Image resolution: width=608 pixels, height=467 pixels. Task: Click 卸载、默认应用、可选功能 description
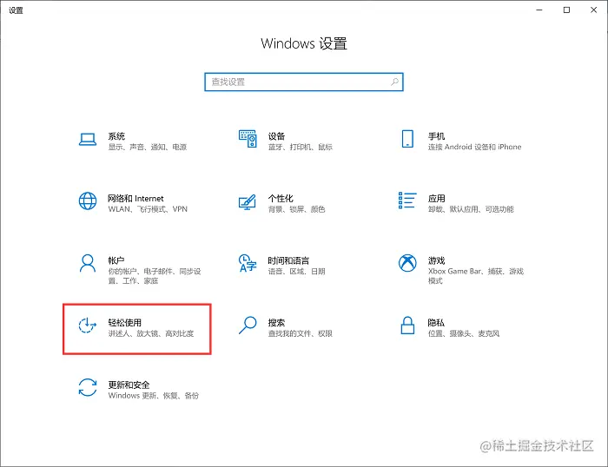click(471, 209)
